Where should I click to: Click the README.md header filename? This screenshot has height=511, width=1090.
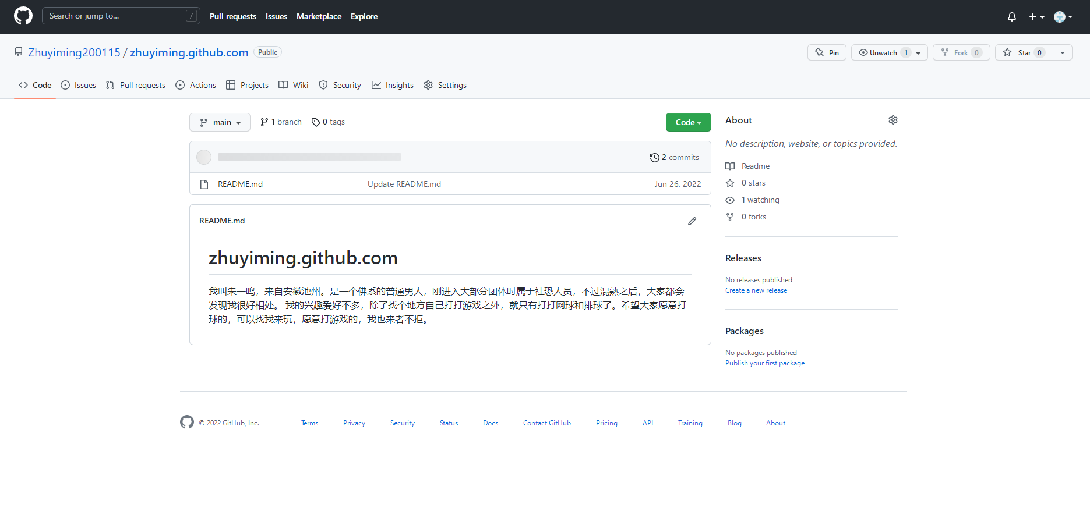coord(222,221)
